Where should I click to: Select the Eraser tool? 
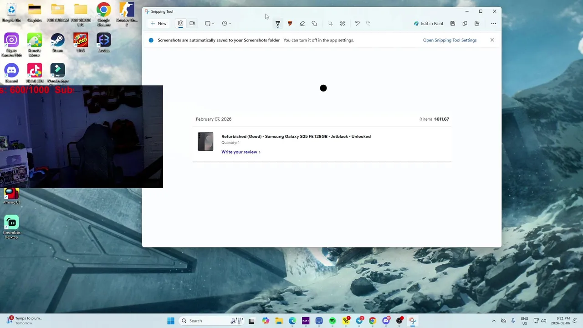point(302,23)
